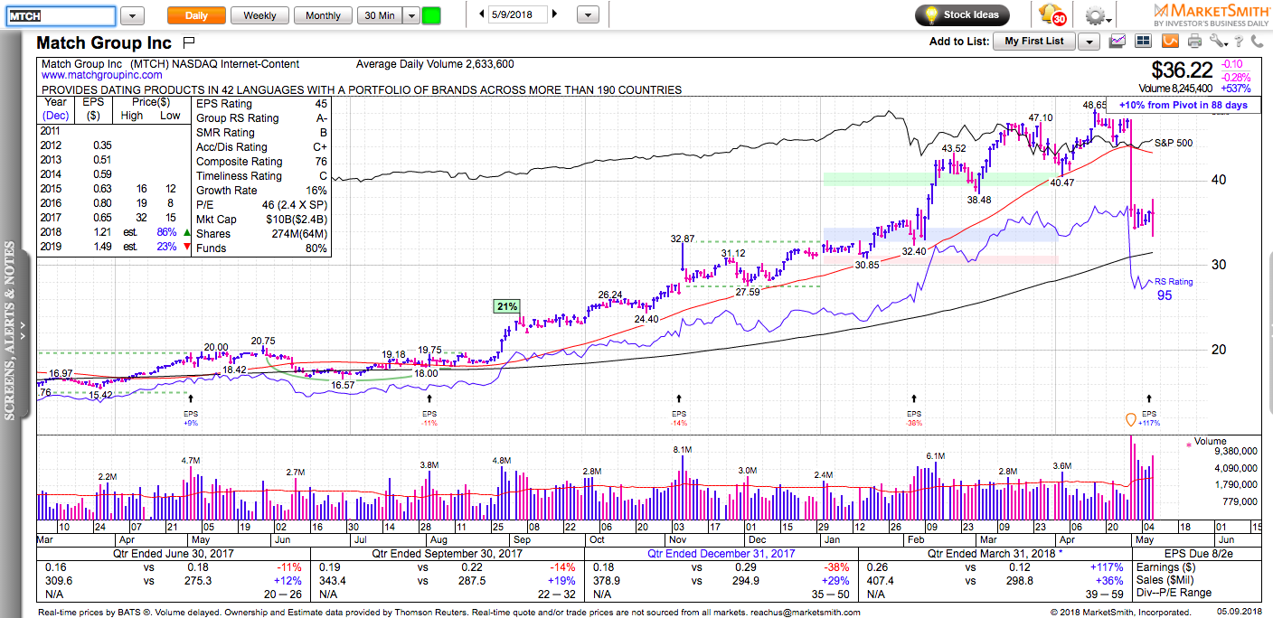The width and height of the screenshot is (1273, 618).
Task: Click the Stock Ideas lightbulb button
Action: pyautogui.click(x=962, y=15)
